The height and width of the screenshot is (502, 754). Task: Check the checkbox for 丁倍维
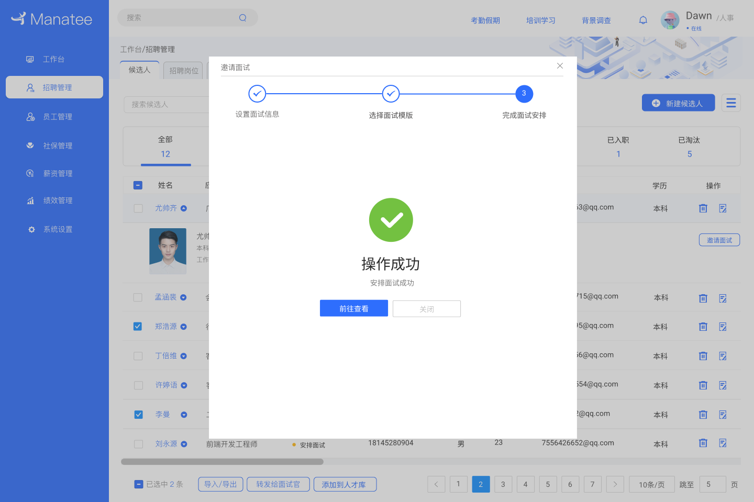(x=138, y=355)
